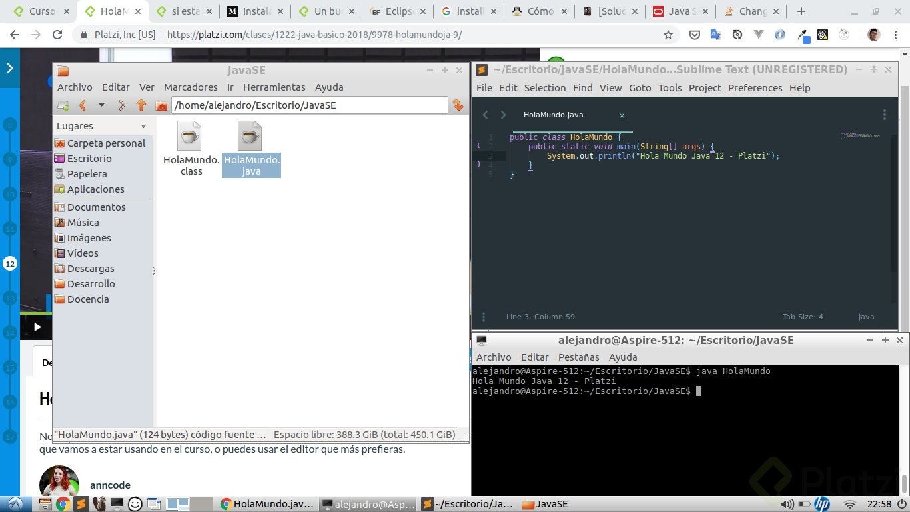
Task: Open Sublime tab bar three-dot options menu
Action: point(885,115)
